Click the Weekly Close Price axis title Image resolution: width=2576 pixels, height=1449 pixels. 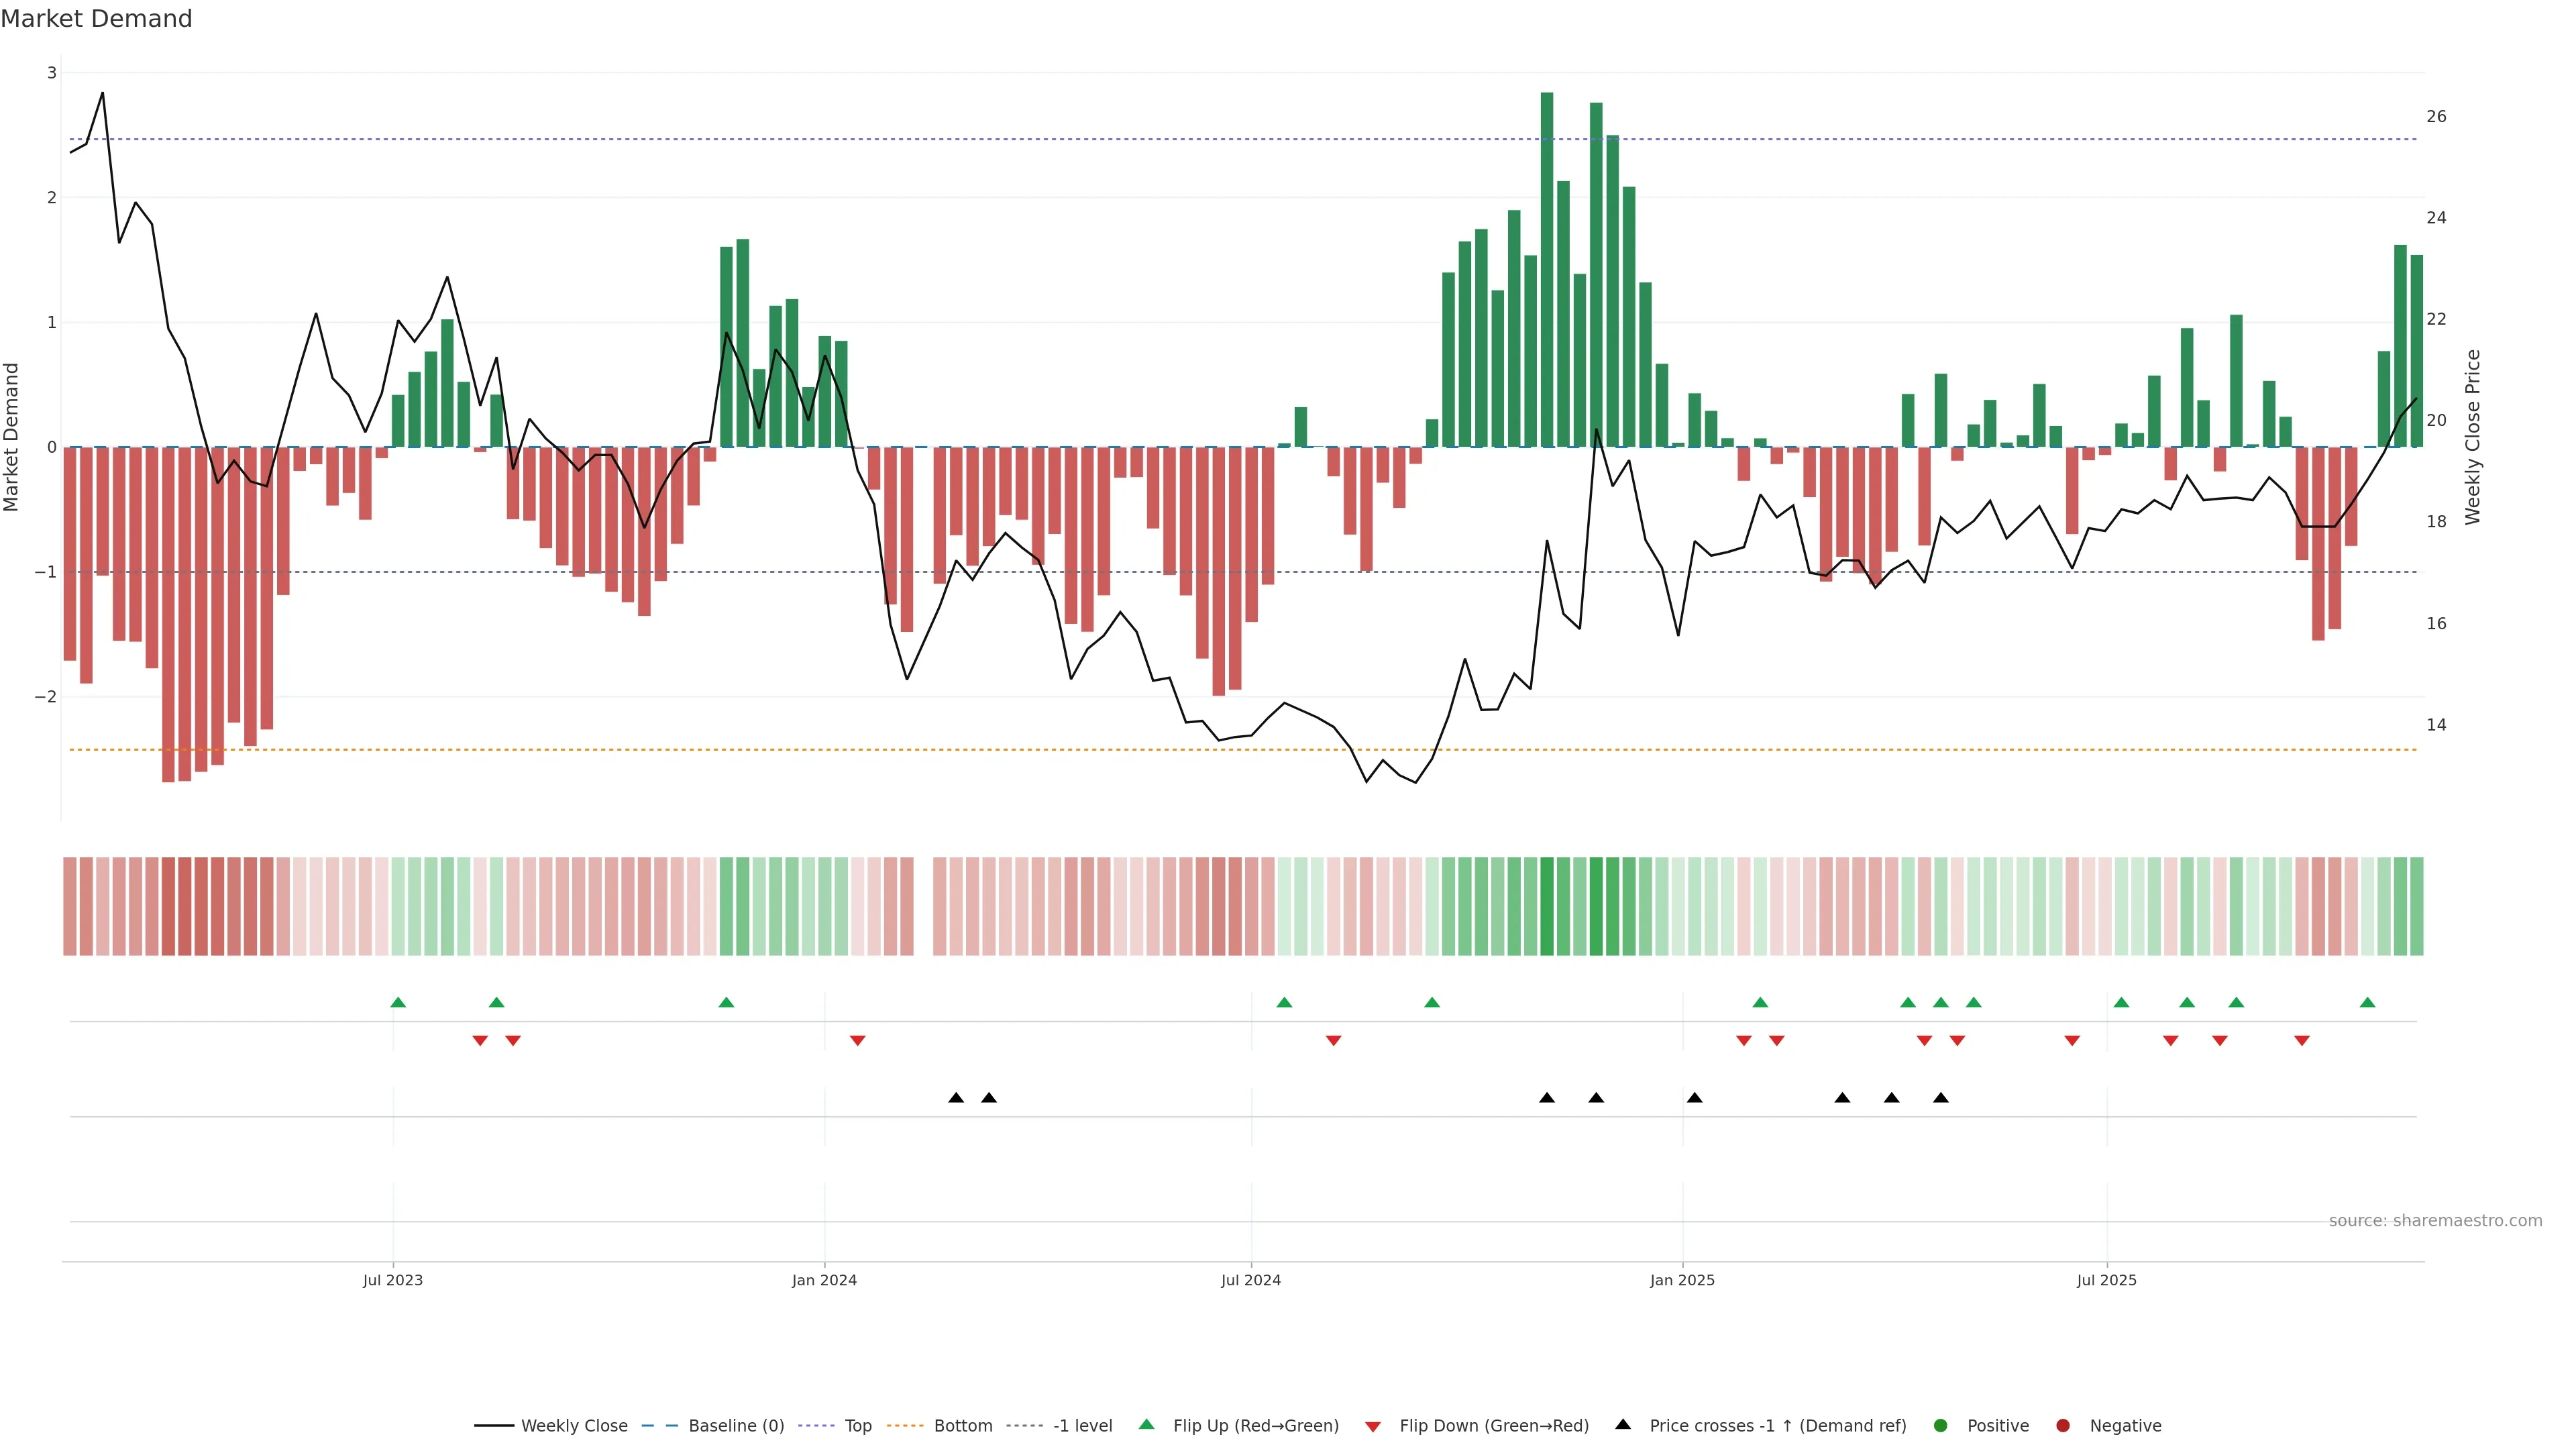pos(2473,437)
